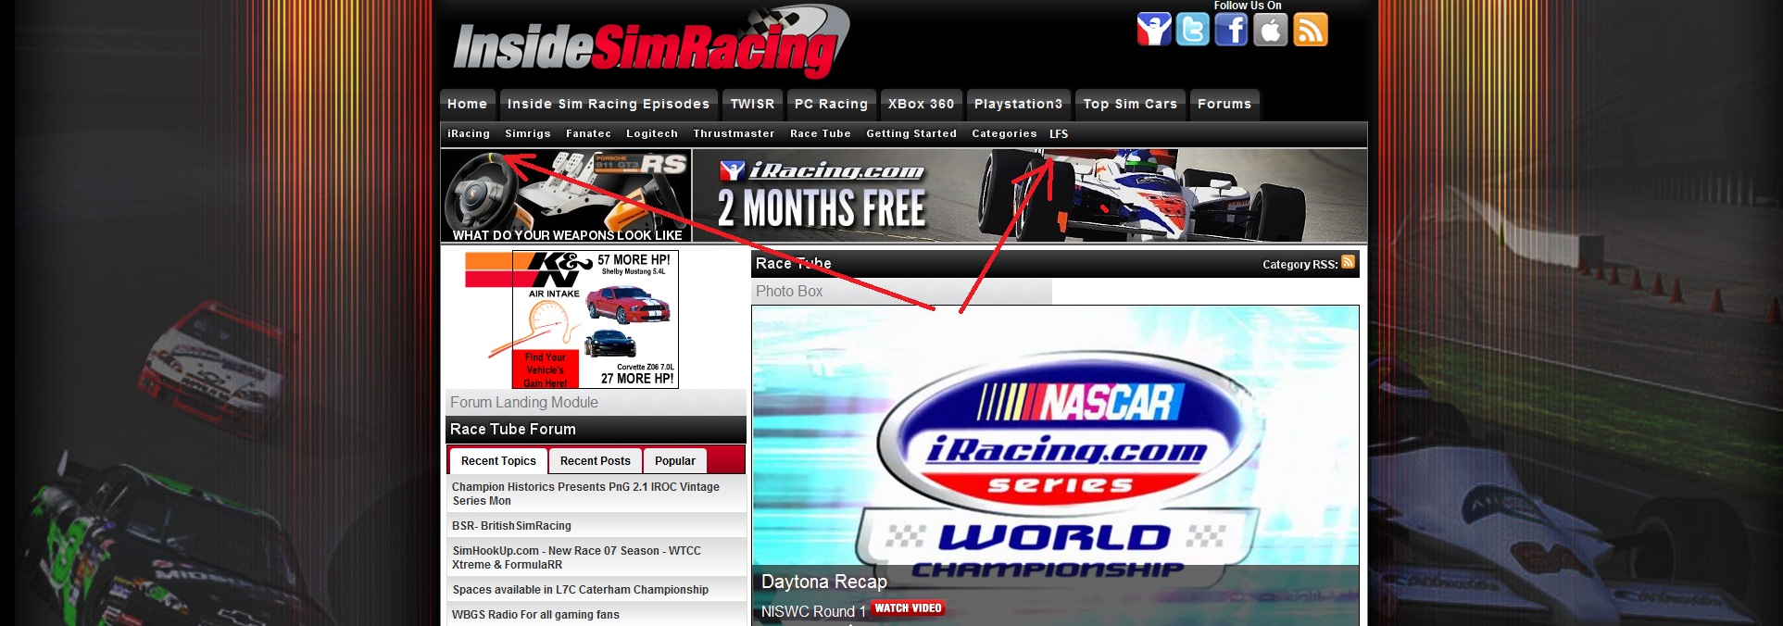Click the K&N air intake advertisement
The image size is (1783, 626).
[x=596, y=319]
